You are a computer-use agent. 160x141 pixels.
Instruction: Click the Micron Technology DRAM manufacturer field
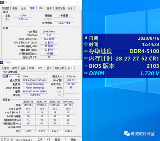tap(35, 88)
